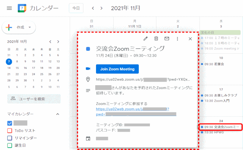Click the video camera icon
The width and height of the screenshot is (243, 150).
(x=88, y=69)
